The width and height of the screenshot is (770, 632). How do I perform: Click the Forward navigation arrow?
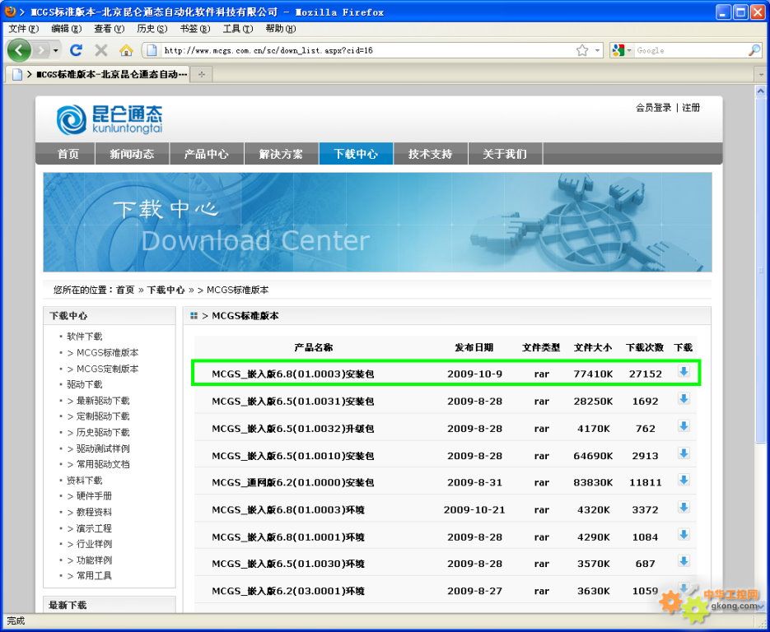[x=42, y=50]
